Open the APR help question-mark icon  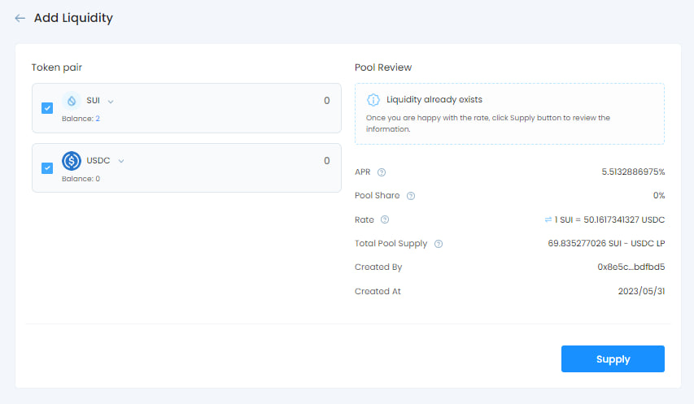tap(382, 172)
